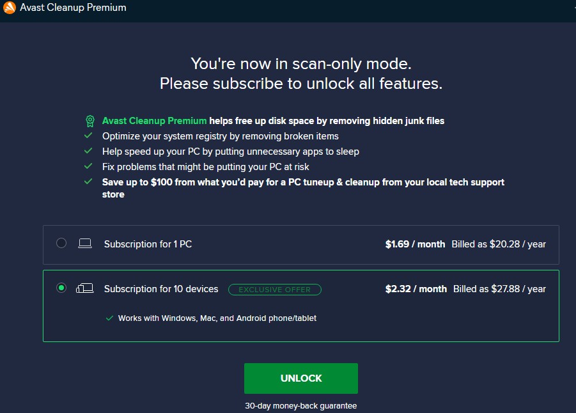Image resolution: width=576 pixels, height=413 pixels.
Task: Click the Avast Cleanup Premium green text
Action: pos(154,121)
